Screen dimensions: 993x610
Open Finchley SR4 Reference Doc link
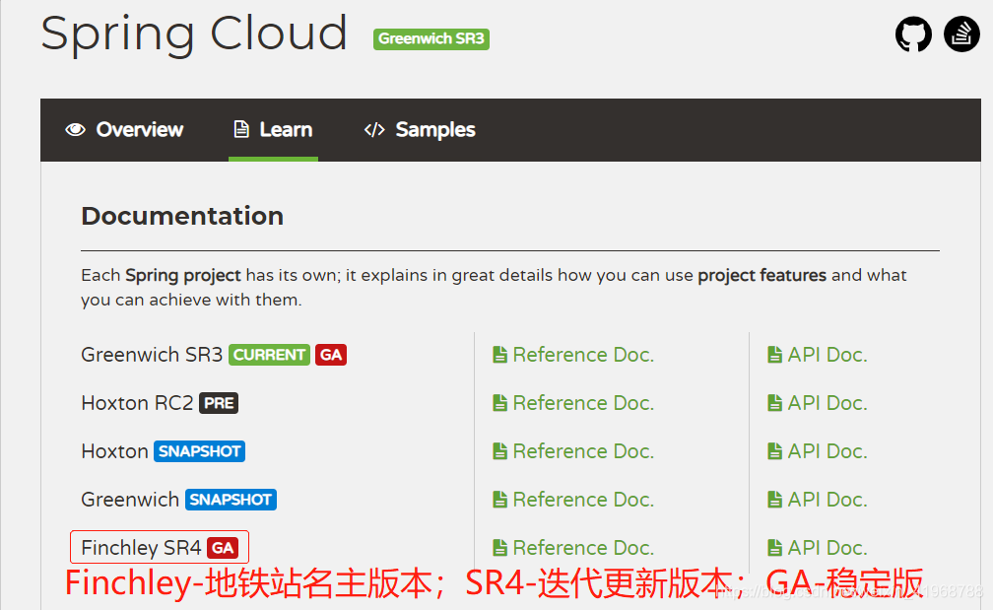(x=573, y=547)
